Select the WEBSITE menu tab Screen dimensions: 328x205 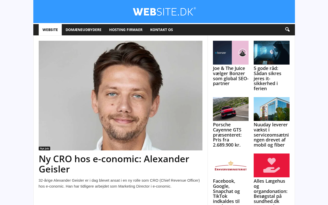tap(50, 30)
